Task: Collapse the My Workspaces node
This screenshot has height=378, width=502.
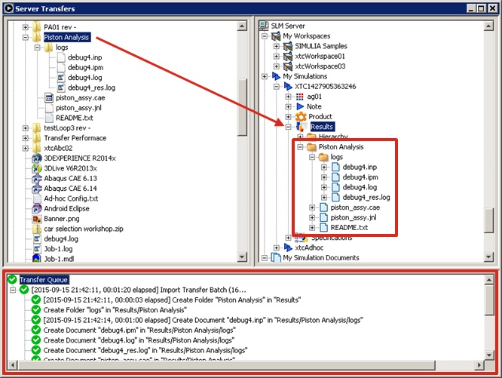Action: tap(264, 36)
